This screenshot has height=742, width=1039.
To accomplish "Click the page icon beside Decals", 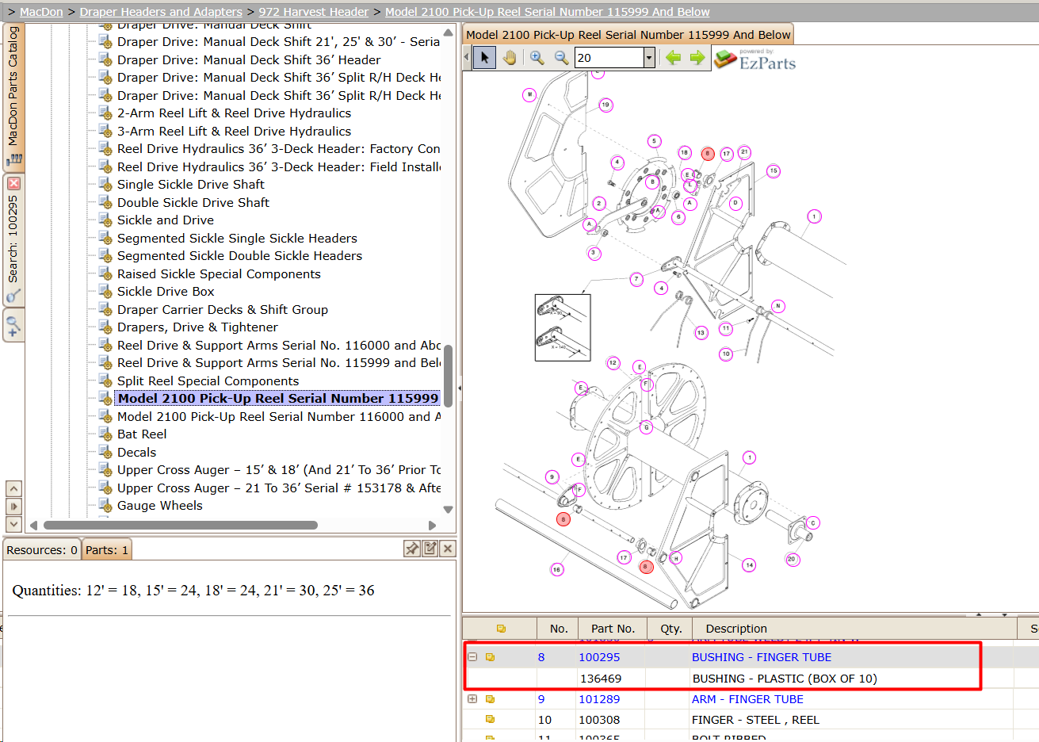I will 105,452.
